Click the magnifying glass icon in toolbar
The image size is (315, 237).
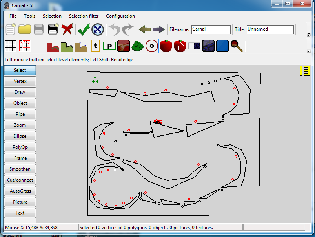pos(237,46)
